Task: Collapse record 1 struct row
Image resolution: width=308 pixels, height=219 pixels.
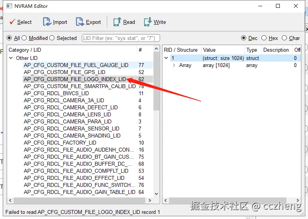Action: [166, 58]
